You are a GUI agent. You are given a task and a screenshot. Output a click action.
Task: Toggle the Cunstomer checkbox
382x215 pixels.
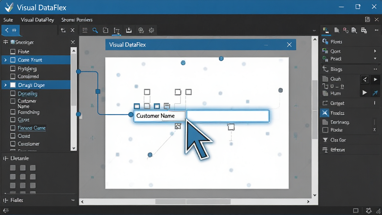(13, 144)
